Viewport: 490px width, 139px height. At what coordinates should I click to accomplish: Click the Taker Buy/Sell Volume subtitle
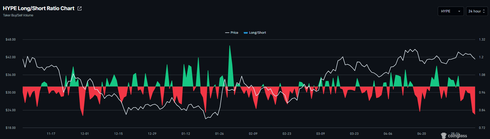(18, 15)
